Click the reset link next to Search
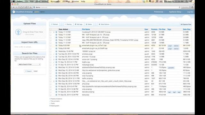 point(36,71)
